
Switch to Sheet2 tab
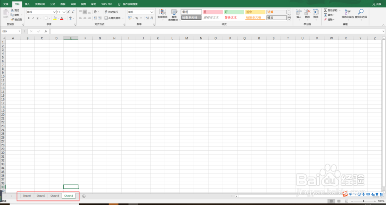(x=41, y=196)
